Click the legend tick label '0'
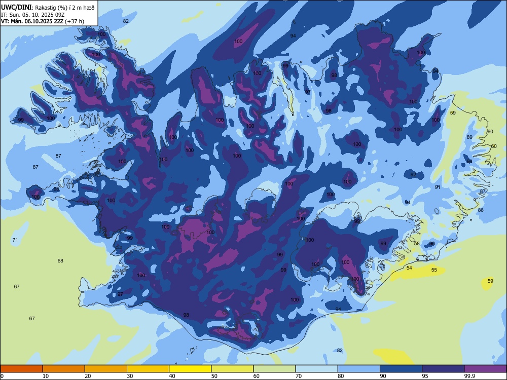Viewport: 507px width, 380px height. pos(2,376)
